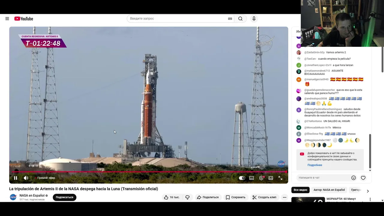Open 'Подробнее' link in chat notice
The height and width of the screenshot is (216, 384).
tap(315, 165)
